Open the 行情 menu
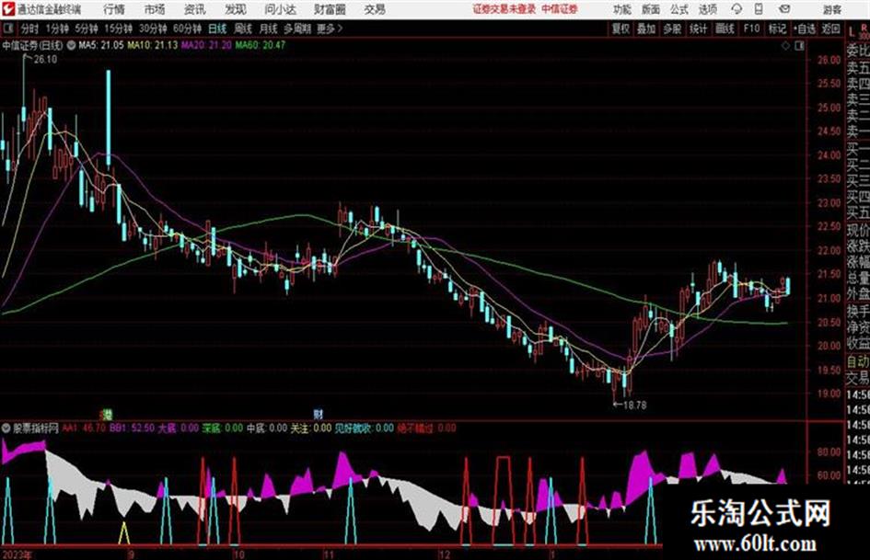The image size is (870, 560). 114,9
